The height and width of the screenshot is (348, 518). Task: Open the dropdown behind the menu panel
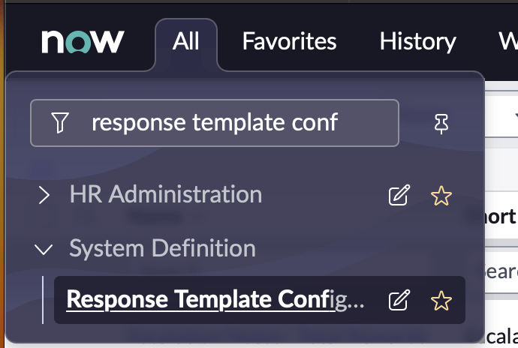(x=504, y=118)
